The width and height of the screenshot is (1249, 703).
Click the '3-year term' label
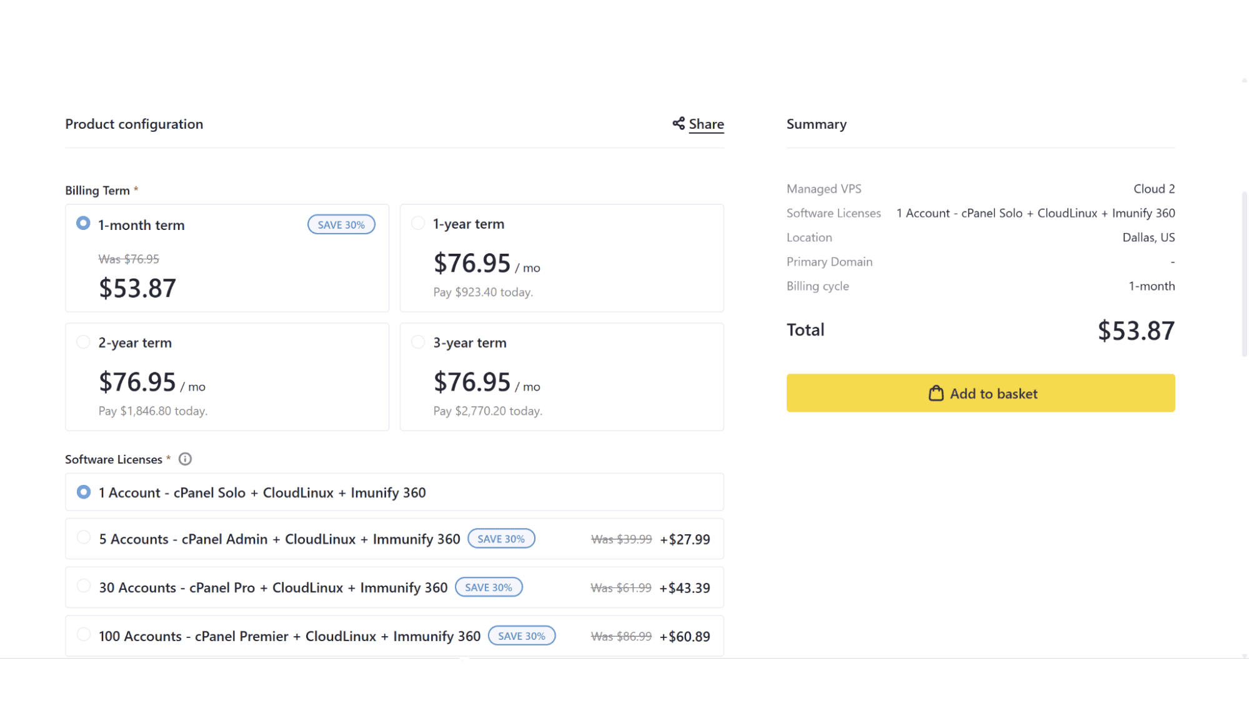(x=470, y=342)
